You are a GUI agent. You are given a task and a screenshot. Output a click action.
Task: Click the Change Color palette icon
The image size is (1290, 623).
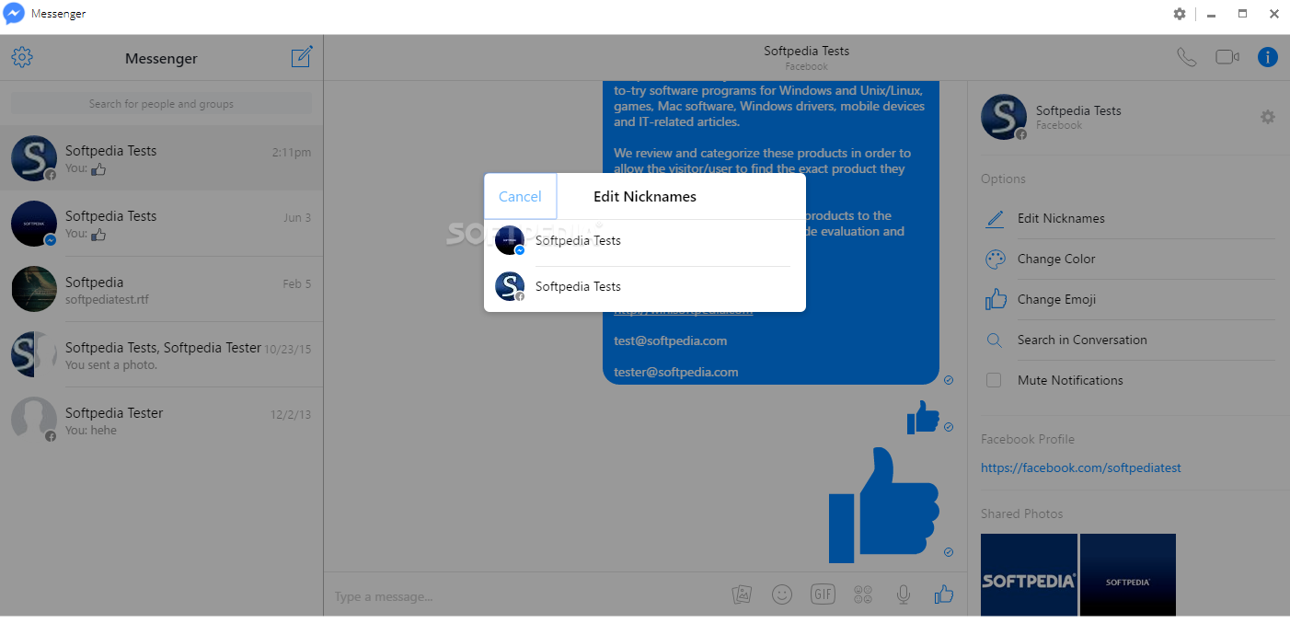(995, 260)
